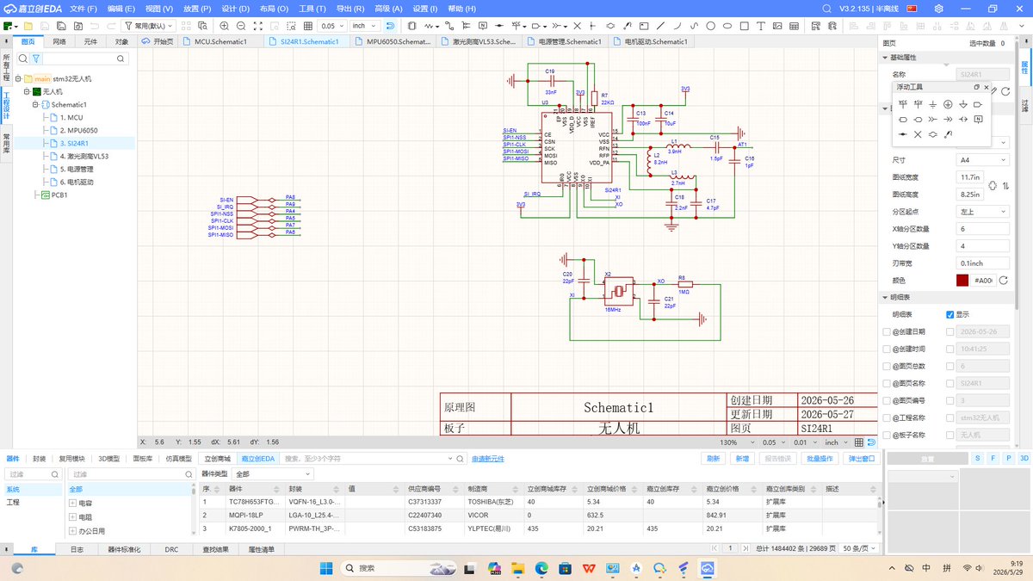Open the inch unit dropdown in the toolbar
The height and width of the screenshot is (581, 1033).
(x=364, y=26)
